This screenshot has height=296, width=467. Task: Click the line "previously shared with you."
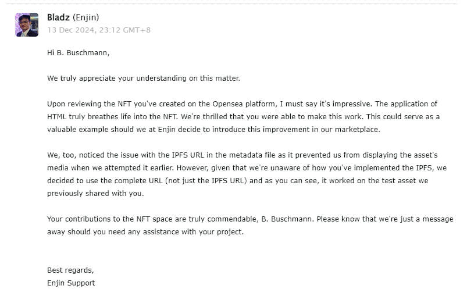(x=95, y=194)
